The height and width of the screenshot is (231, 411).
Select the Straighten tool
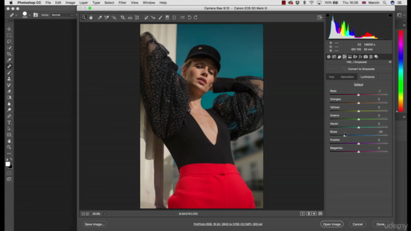[130, 17]
